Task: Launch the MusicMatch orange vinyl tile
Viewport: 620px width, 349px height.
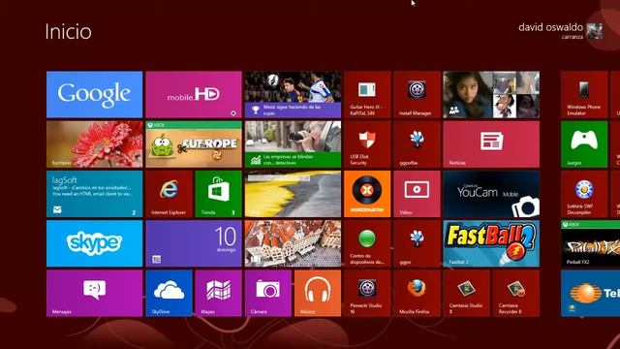Action: coord(367,194)
